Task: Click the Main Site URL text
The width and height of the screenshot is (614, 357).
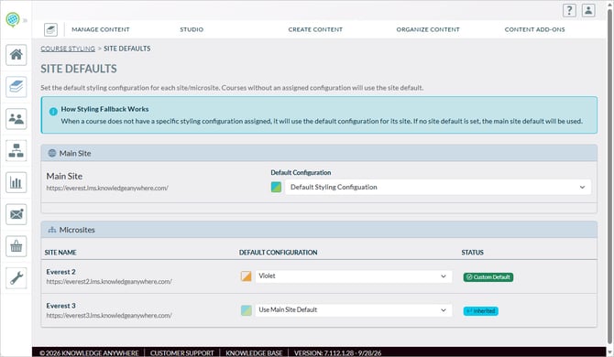Action: click(x=107, y=188)
